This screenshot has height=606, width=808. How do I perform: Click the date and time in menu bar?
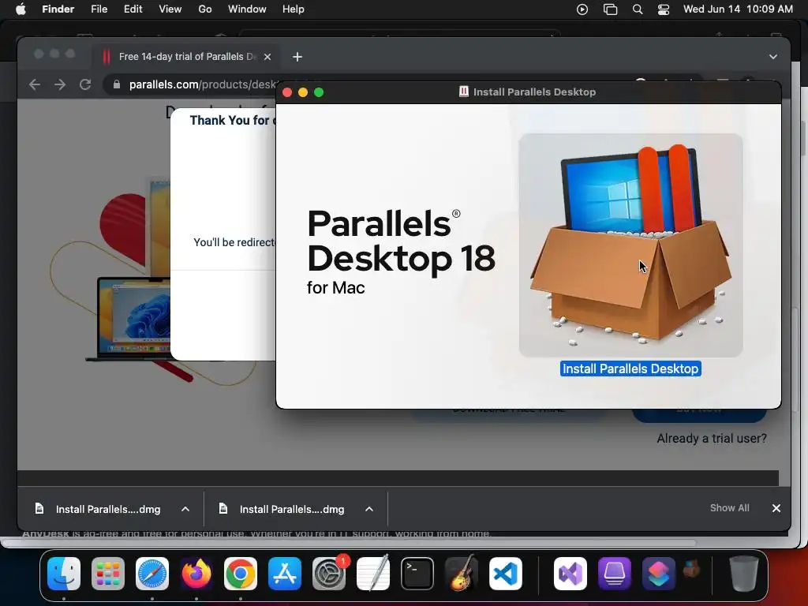(x=738, y=9)
